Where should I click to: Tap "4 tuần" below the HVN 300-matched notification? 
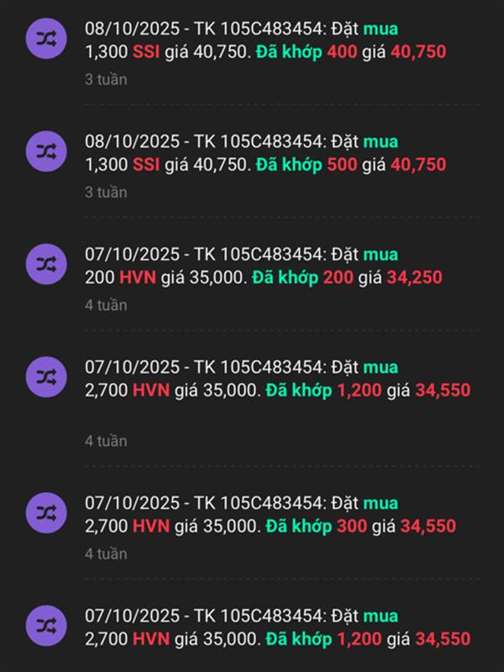(106, 554)
